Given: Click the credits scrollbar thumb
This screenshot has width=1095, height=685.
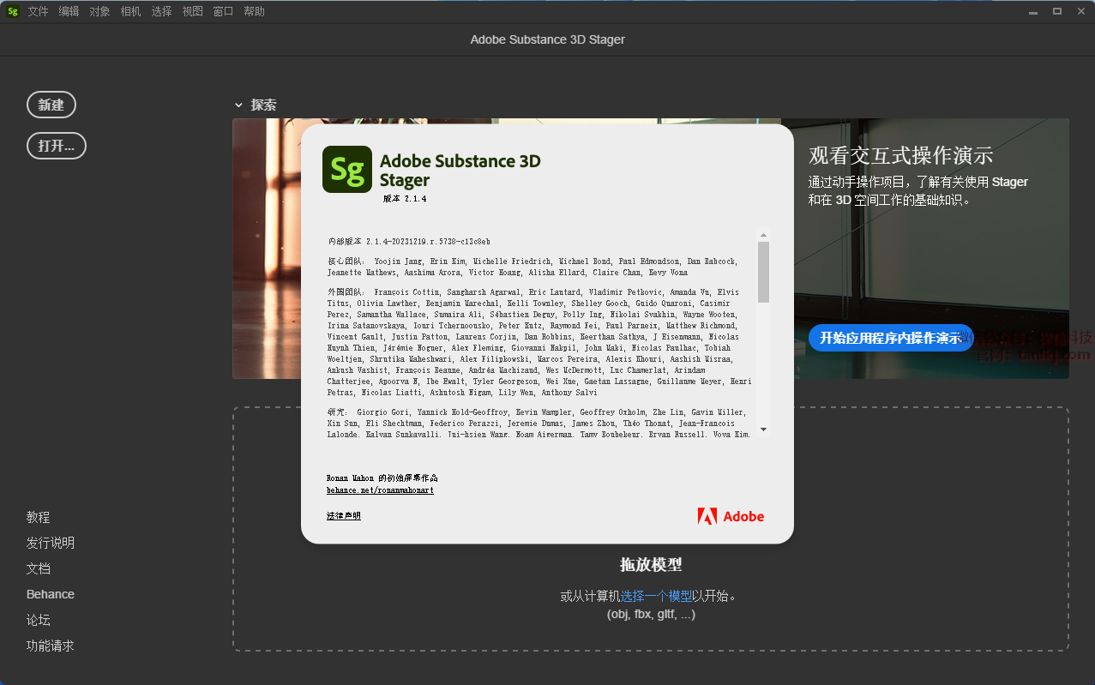Looking at the screenshot, I should pos(763,272).
